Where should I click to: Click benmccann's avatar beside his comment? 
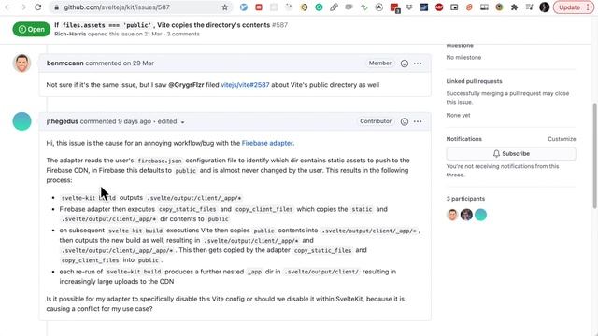pos(21,63)
